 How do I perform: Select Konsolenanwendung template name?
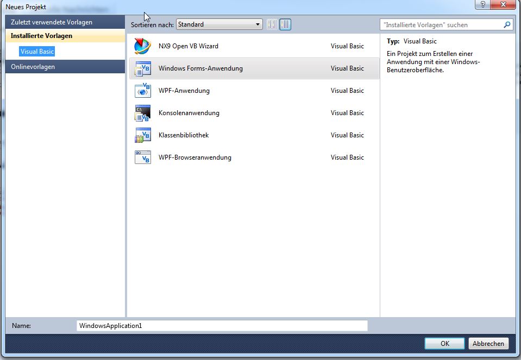pos(189,113)
